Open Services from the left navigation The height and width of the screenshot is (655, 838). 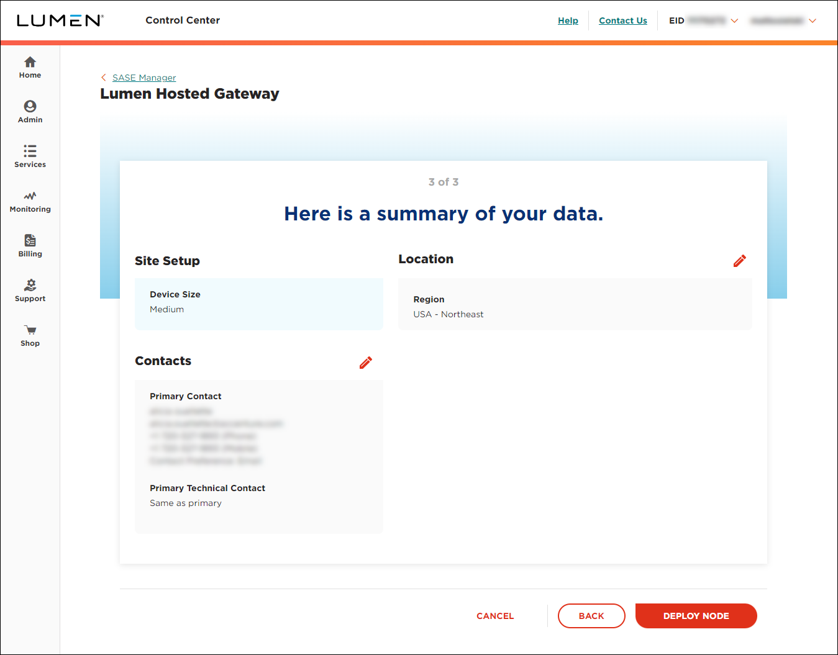click(30, 156)
